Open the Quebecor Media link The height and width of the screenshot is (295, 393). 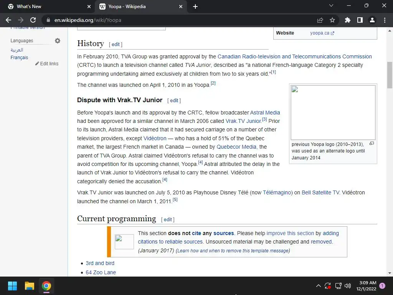pyautogui.click(x=236, y=147)
